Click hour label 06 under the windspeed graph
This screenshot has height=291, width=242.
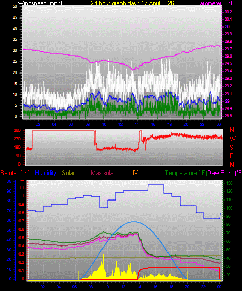[x=71, y=124]
